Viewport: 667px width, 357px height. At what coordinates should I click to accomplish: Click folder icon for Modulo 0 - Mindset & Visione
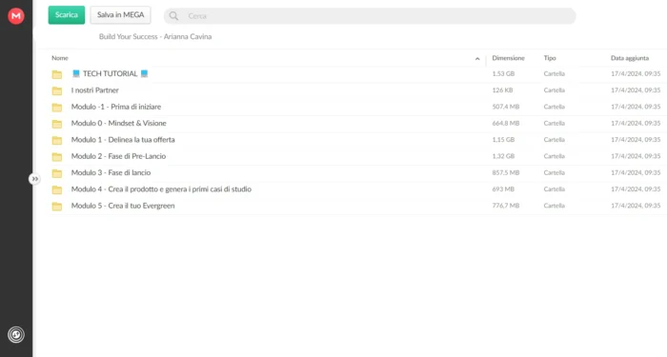pyautogui.click(x=56, y=124)
